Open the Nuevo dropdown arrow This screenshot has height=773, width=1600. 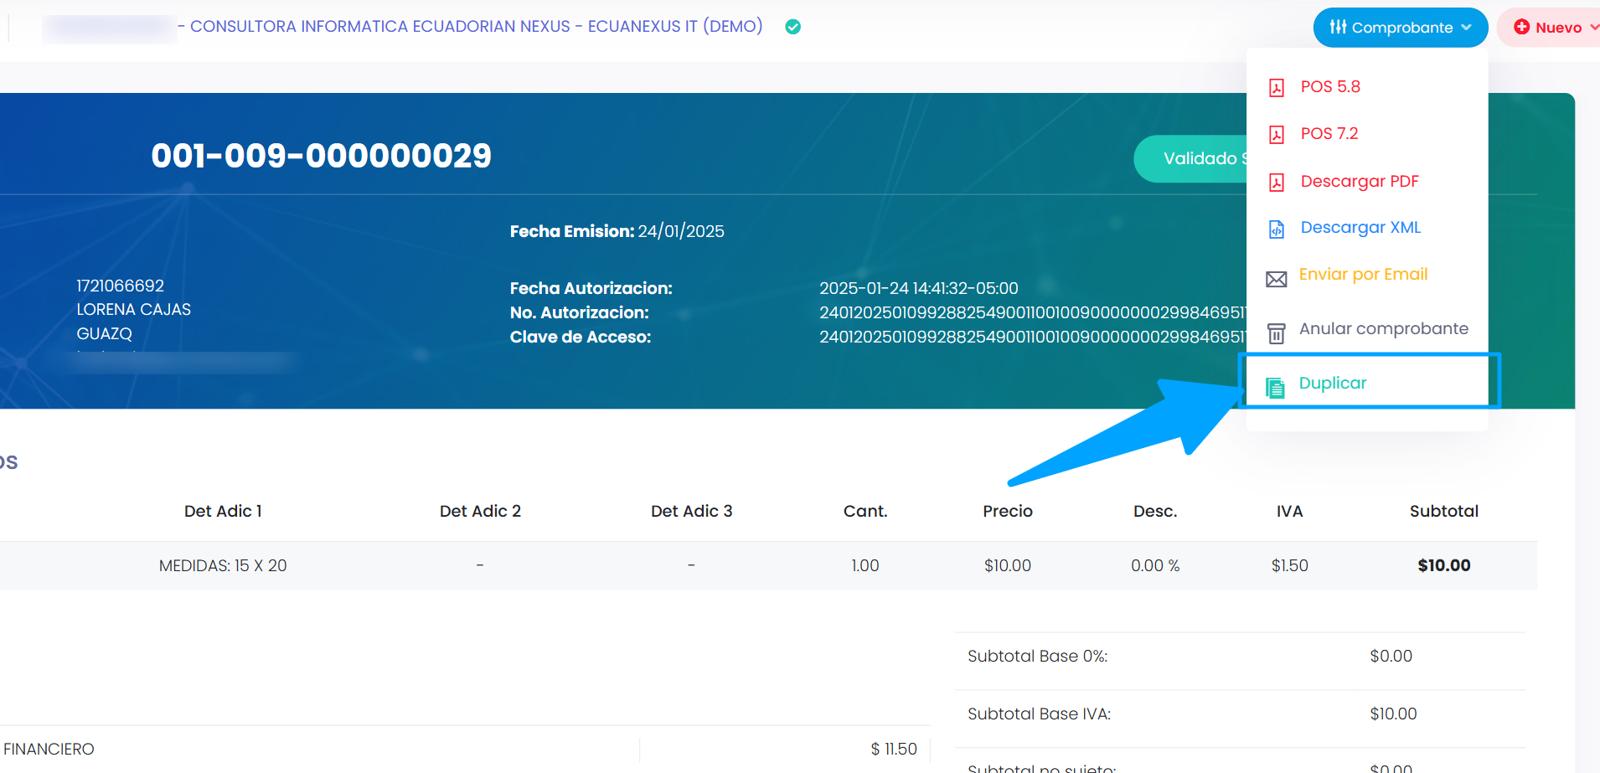[1593, 28]
